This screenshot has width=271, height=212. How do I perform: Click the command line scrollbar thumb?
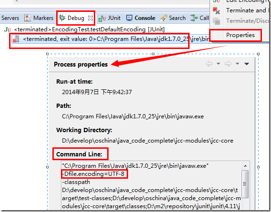[x=245, y=184]
